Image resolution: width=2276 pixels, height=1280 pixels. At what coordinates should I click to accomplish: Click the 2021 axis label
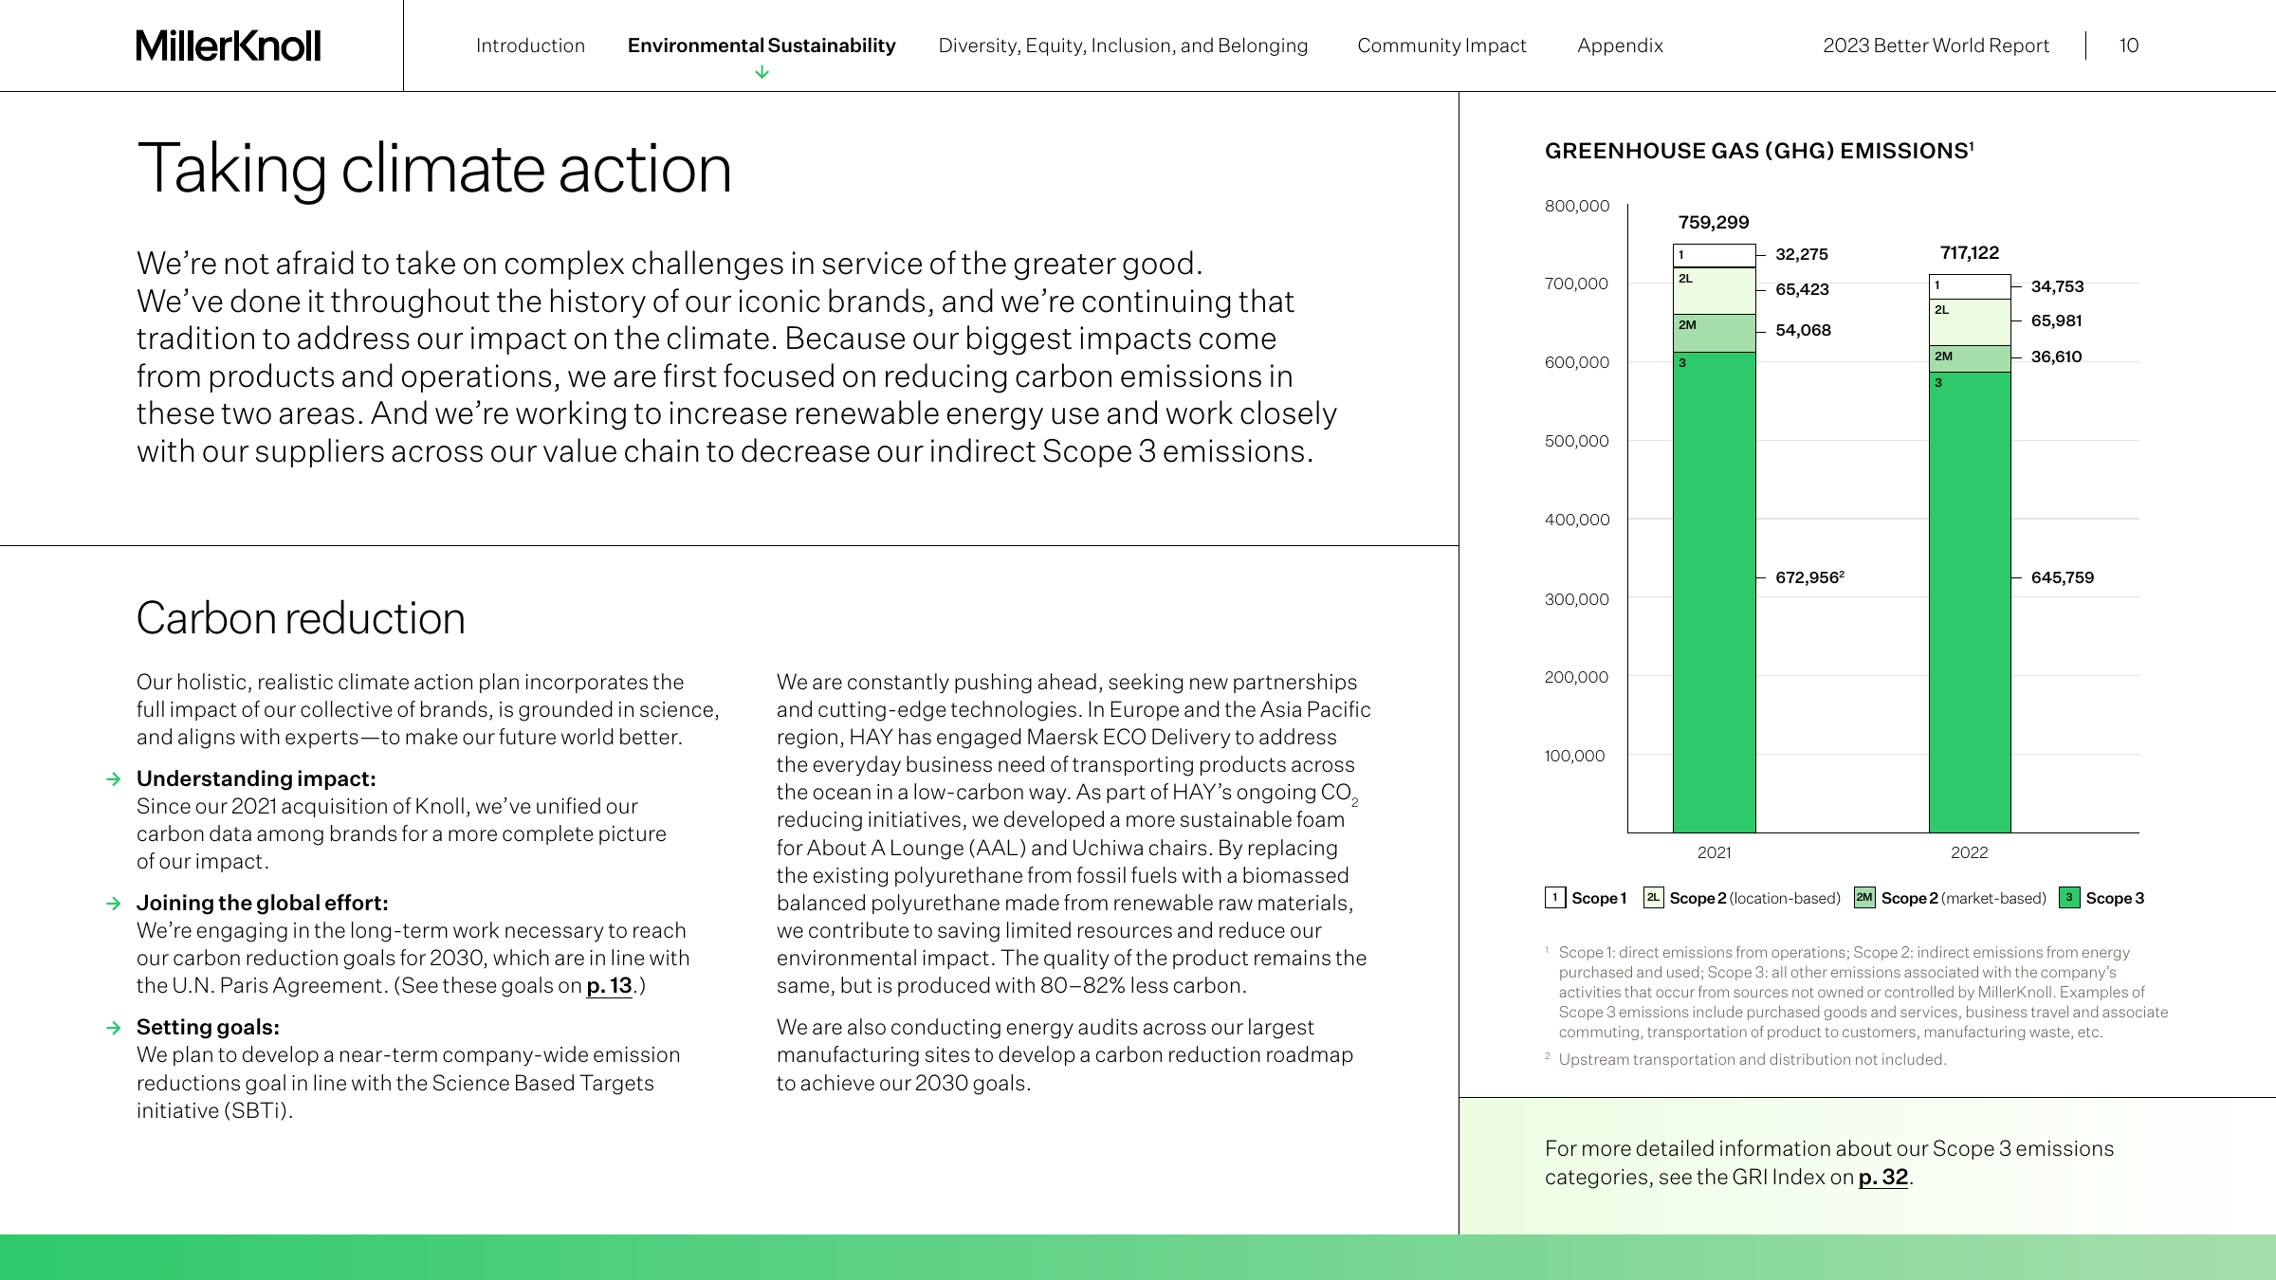pyautogui.click(x=1714, y=852)
